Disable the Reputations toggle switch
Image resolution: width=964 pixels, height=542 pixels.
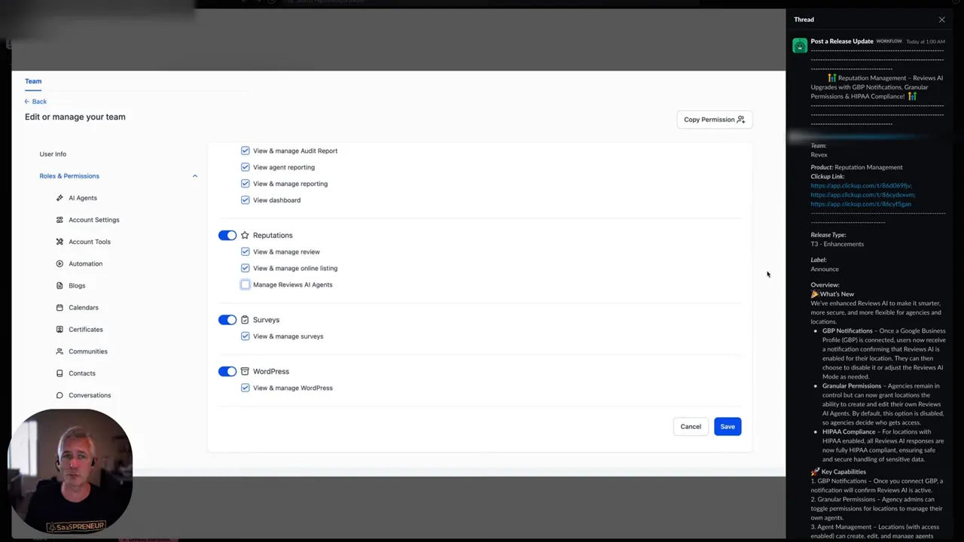pos(227,236)
